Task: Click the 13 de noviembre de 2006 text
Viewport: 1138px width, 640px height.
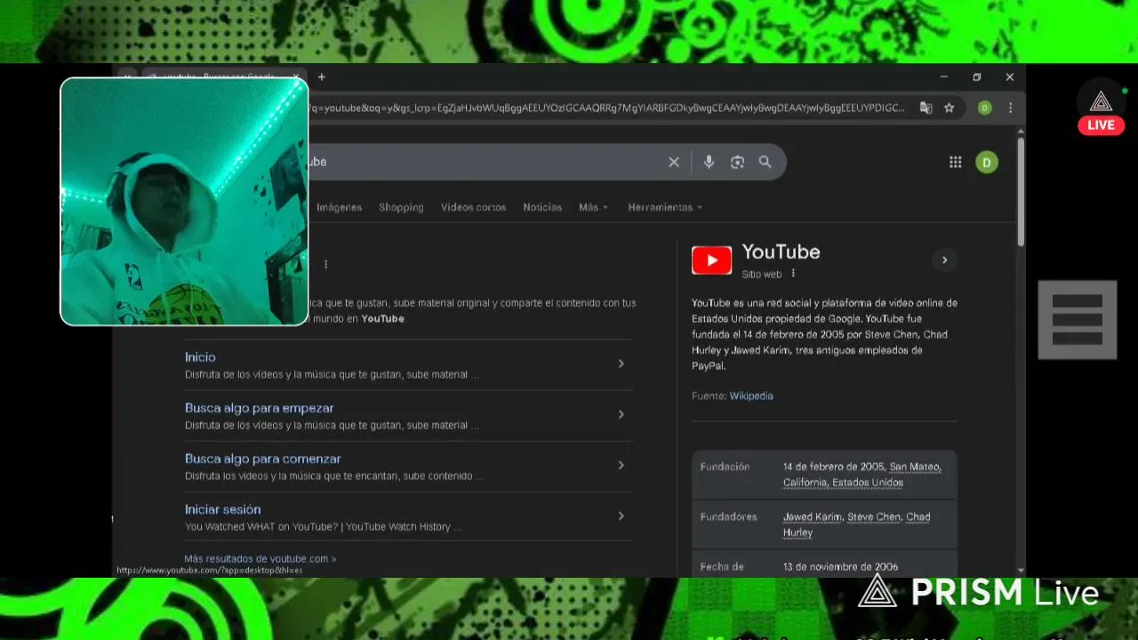Action: tap(840, 566)
